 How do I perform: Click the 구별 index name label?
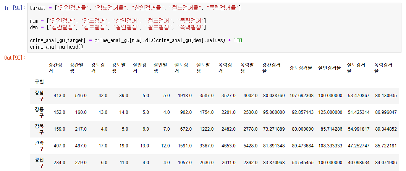pos(39,82)
